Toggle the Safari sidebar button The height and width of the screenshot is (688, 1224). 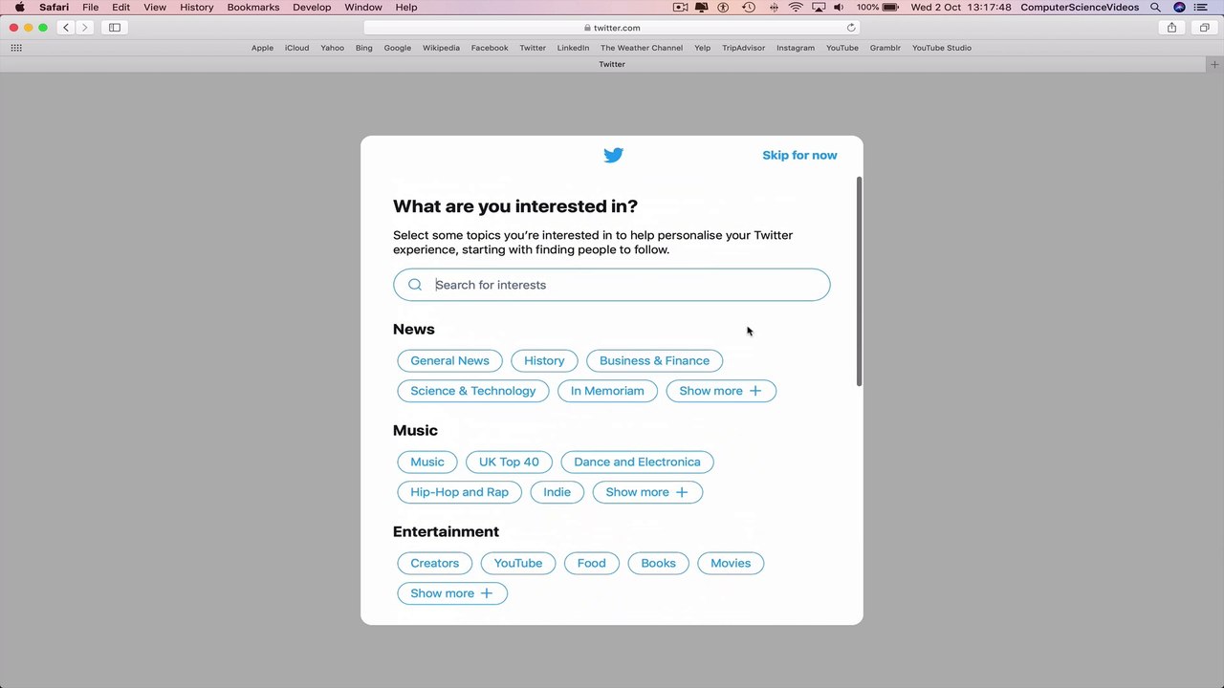coord(115,28)
